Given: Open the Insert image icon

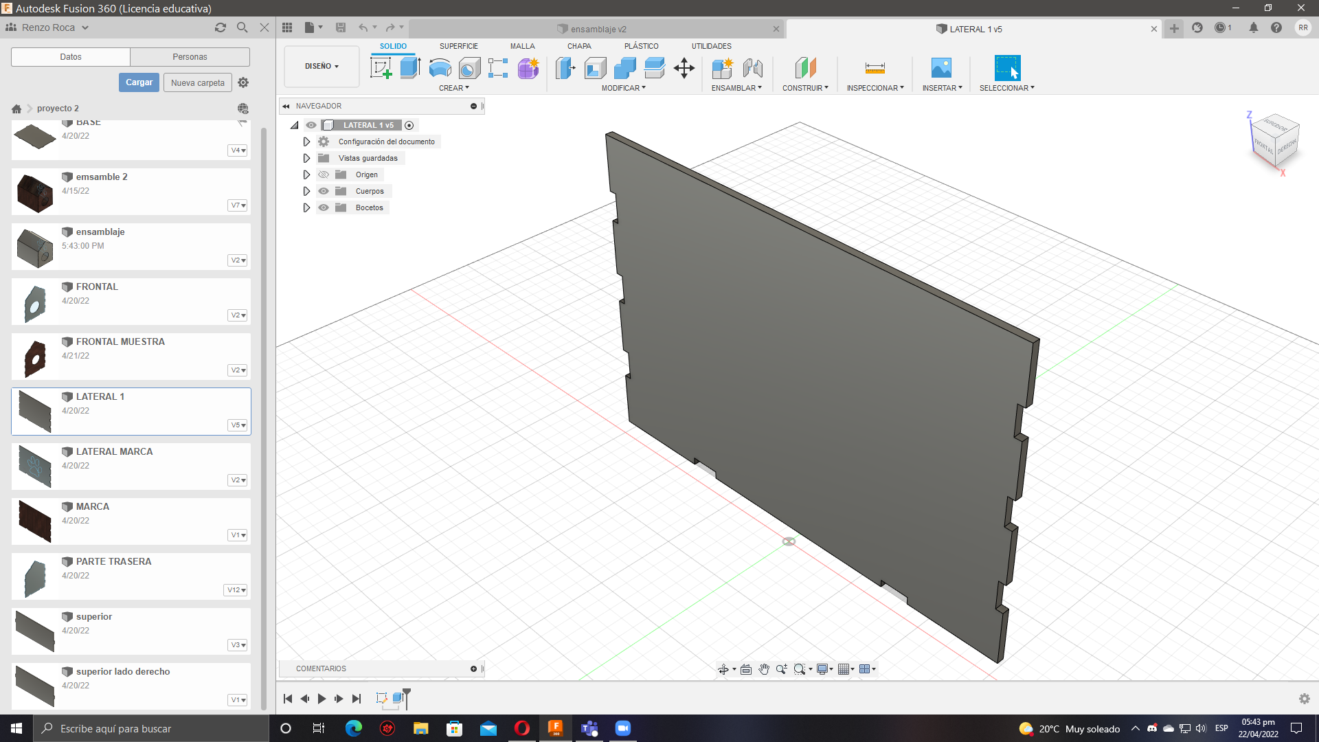Looking at the screenshot, I should click(x=941, y=68).
